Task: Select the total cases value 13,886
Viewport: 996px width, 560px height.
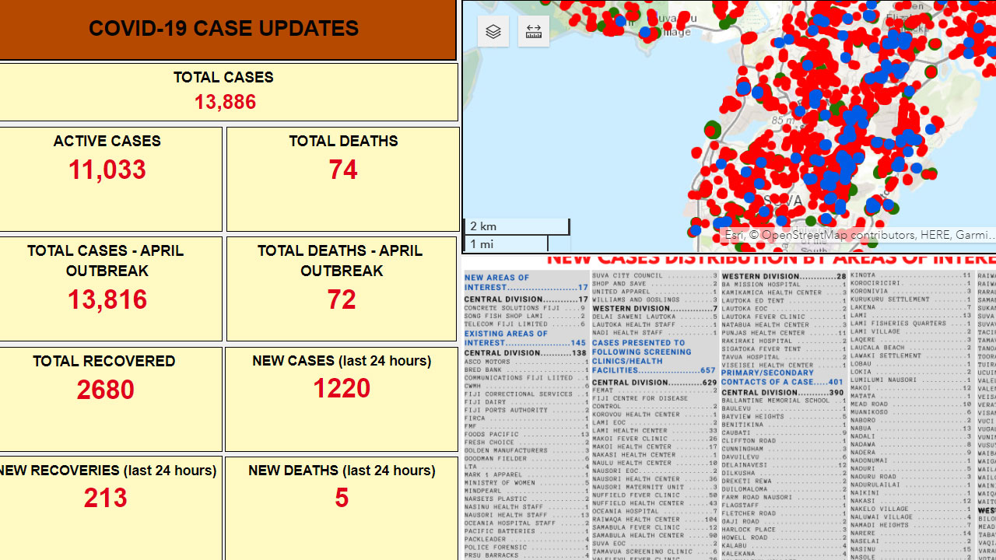Action: coord(225,103)
